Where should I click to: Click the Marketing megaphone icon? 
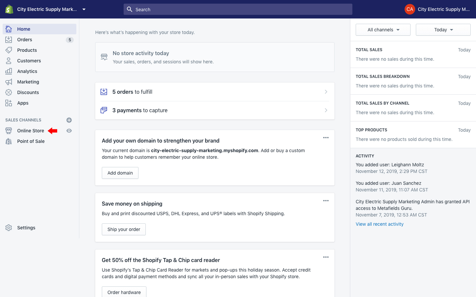9,82
